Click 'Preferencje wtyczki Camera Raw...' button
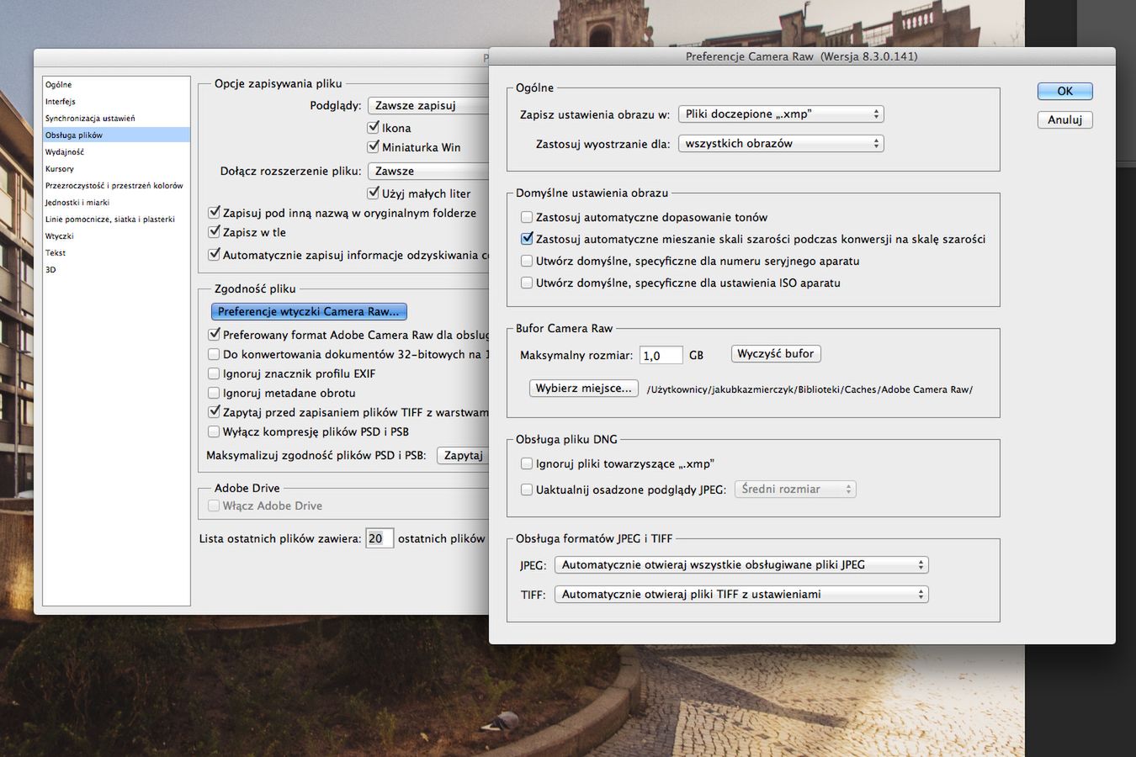 [x=309, y=312]
